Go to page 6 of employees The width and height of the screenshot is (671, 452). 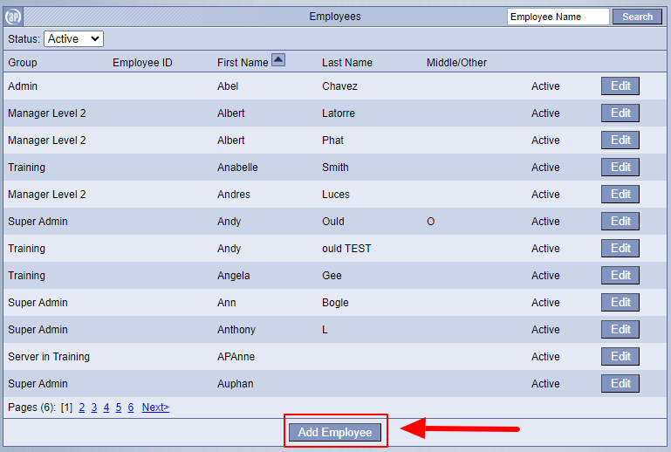pos(131,407)
